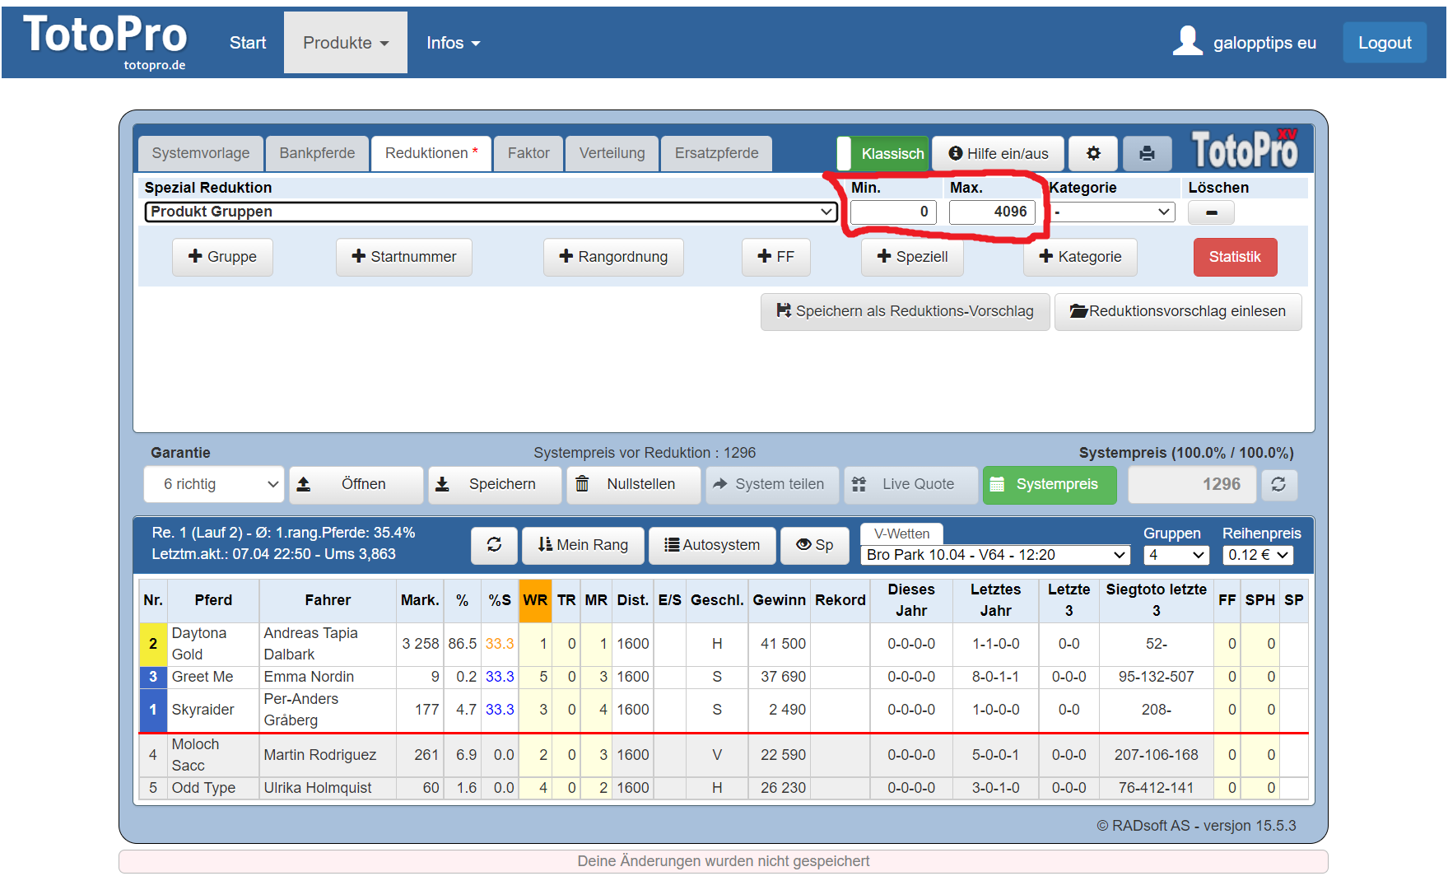This screenshot has width=1448, height=876.
Task: Select horse number 3 Greet Me
Action: coord(153,677)
